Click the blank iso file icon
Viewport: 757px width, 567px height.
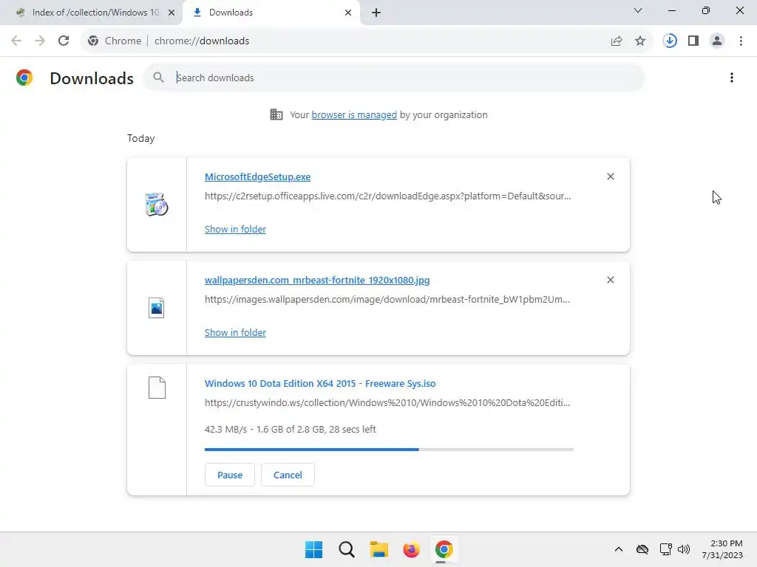pyautogui.click(x=157, y=388)
